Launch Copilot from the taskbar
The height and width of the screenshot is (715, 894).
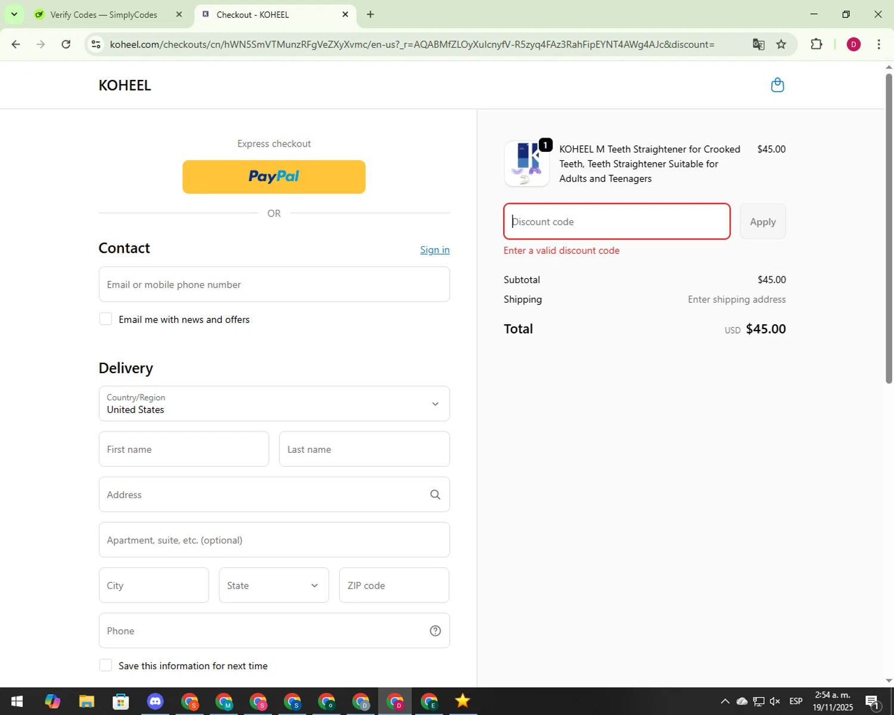[x=52, y=701]
